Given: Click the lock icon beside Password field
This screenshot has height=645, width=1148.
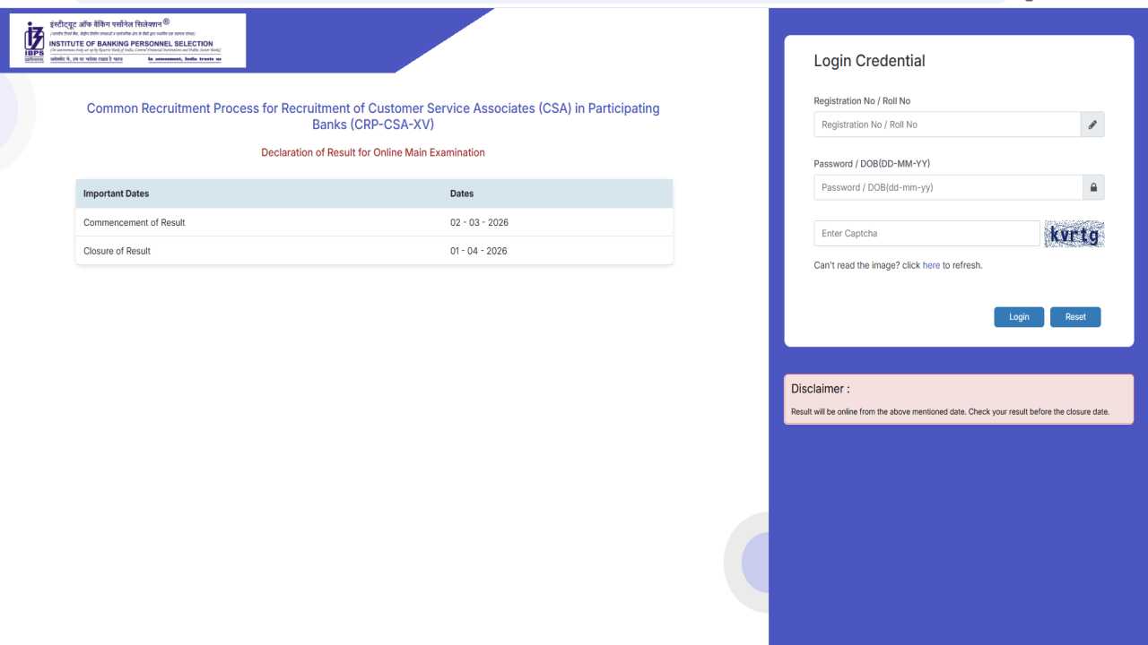Looking at the screenshot, I should coord(1093,187).
